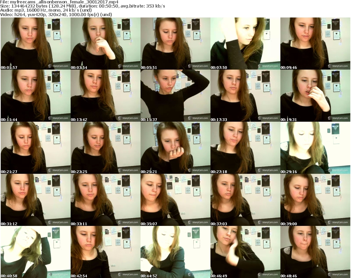Open the 00:09:46 thumbnail

(315, 44)
